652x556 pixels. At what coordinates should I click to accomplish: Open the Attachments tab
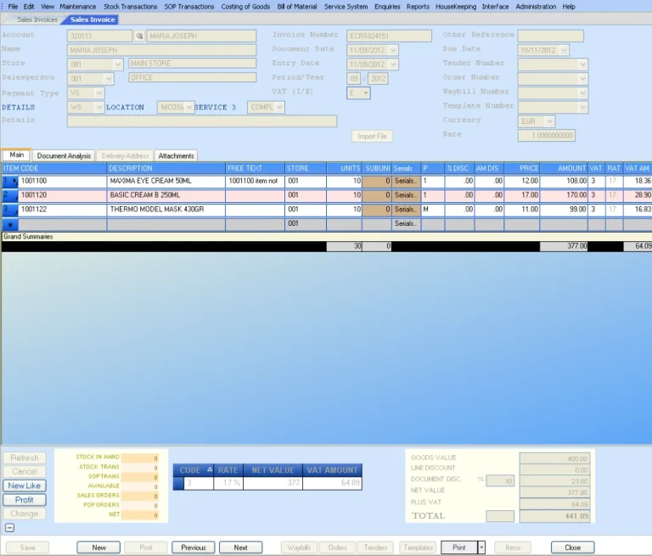(176, 155)
